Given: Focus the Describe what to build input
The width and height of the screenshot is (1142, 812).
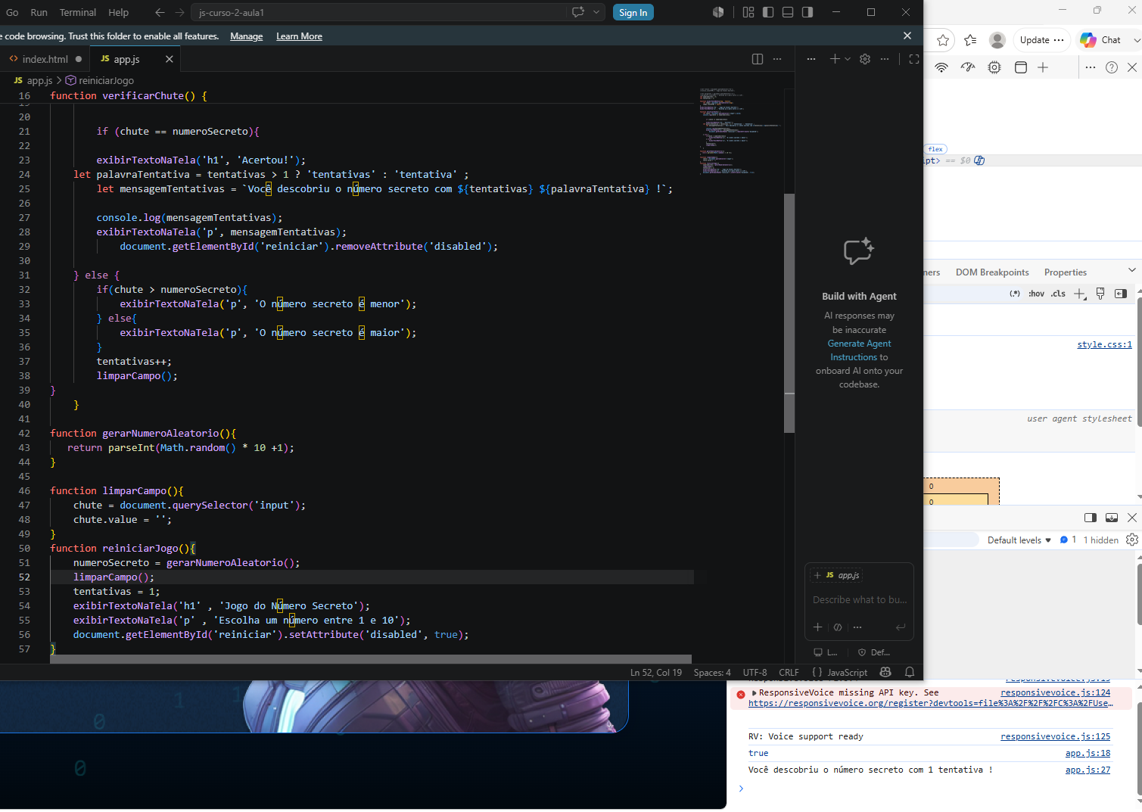Looking at the screenshot, I should [x=859, y=599].
